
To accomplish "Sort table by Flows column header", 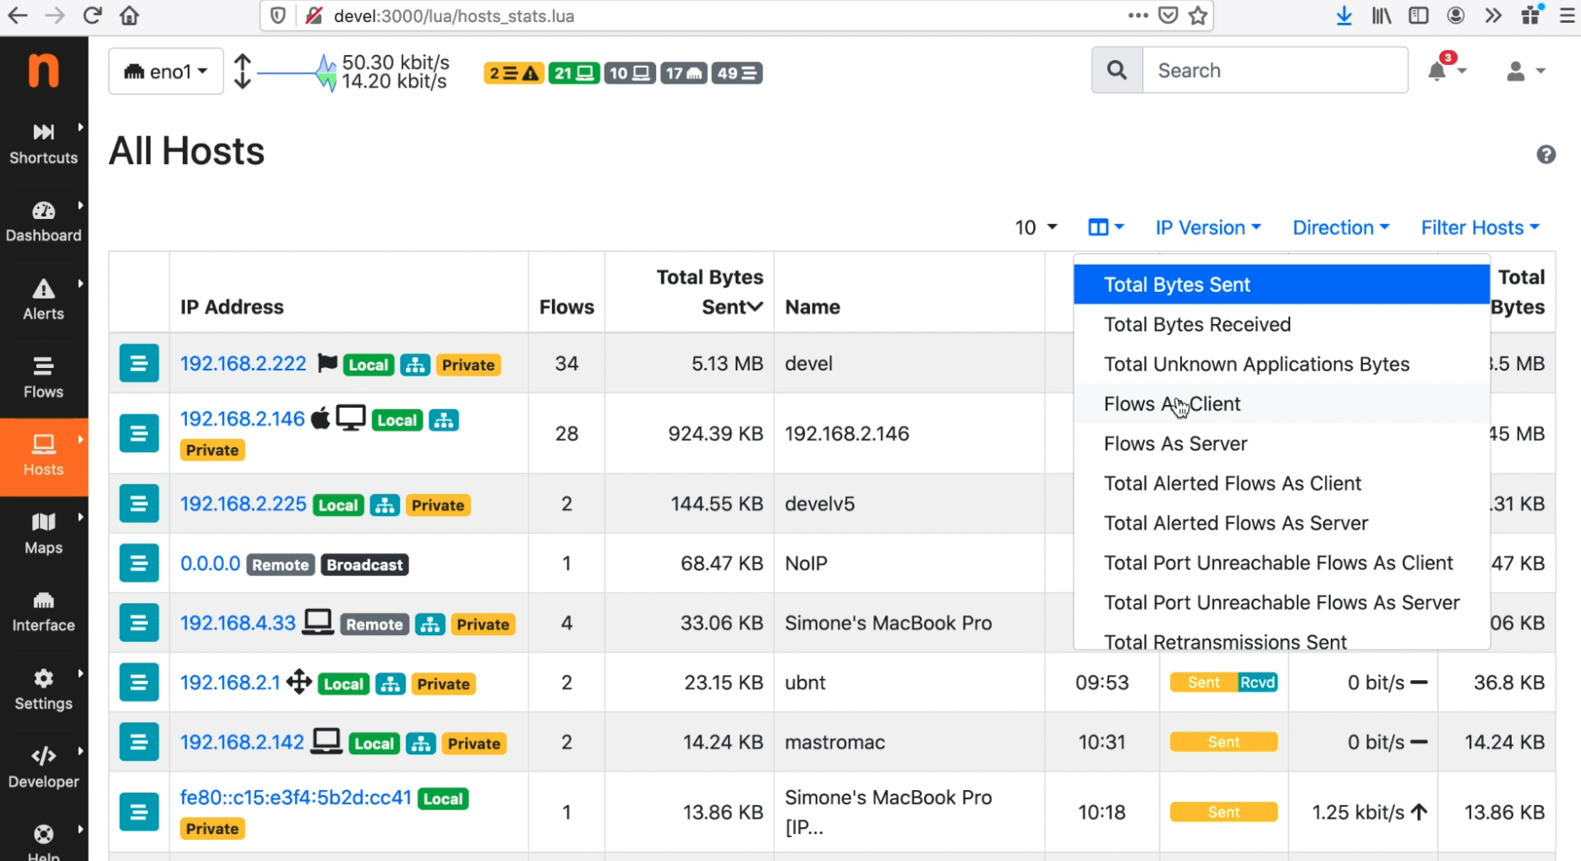I will [566, 307].
